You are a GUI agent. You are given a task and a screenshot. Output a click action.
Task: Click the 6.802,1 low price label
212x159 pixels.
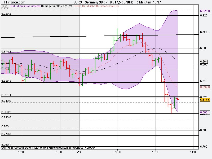point(204,112)
